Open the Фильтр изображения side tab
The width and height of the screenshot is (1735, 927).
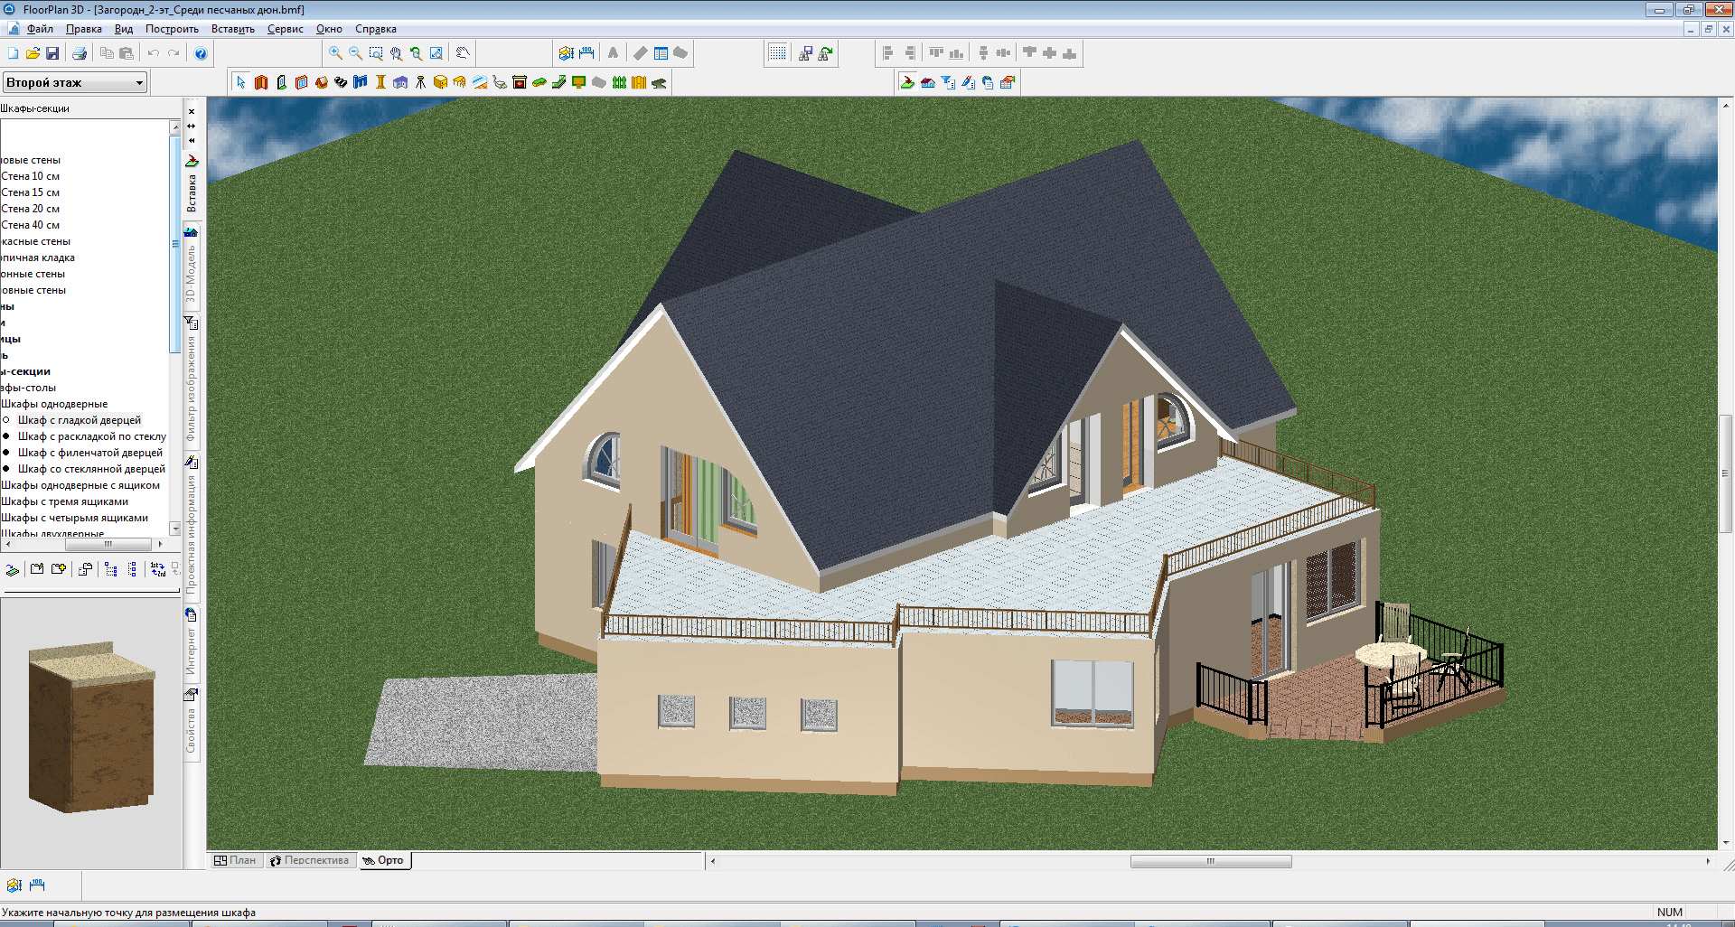tap(192, 379)
